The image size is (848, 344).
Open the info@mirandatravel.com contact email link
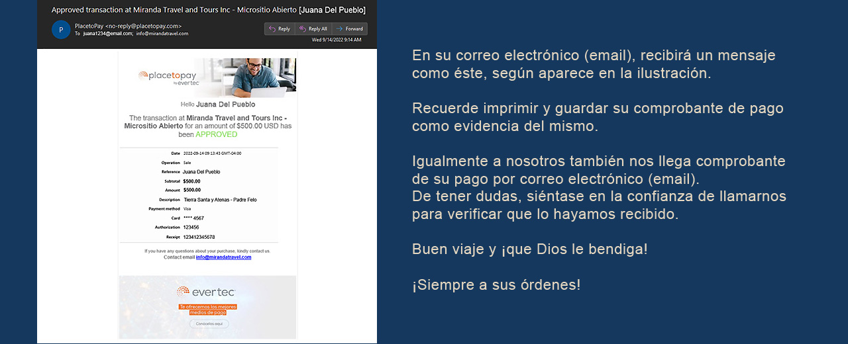223,257
